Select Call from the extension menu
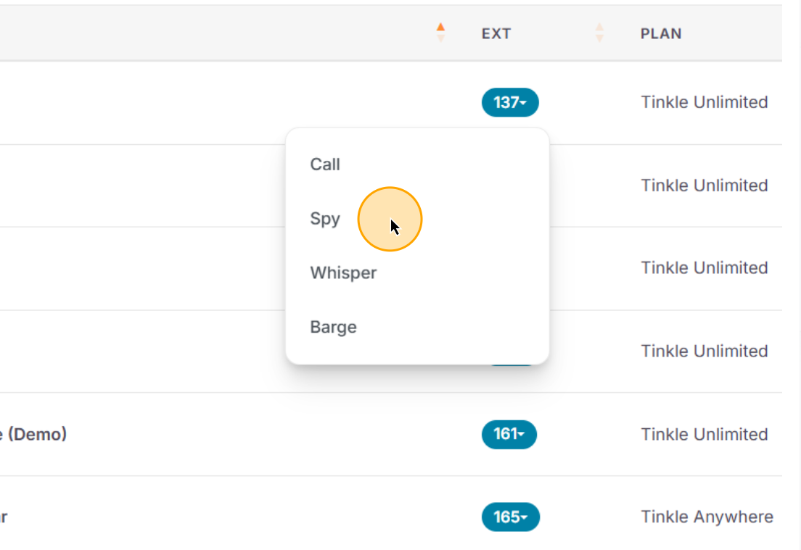Screen dimensions: 801x550 [x=325, y=164]
